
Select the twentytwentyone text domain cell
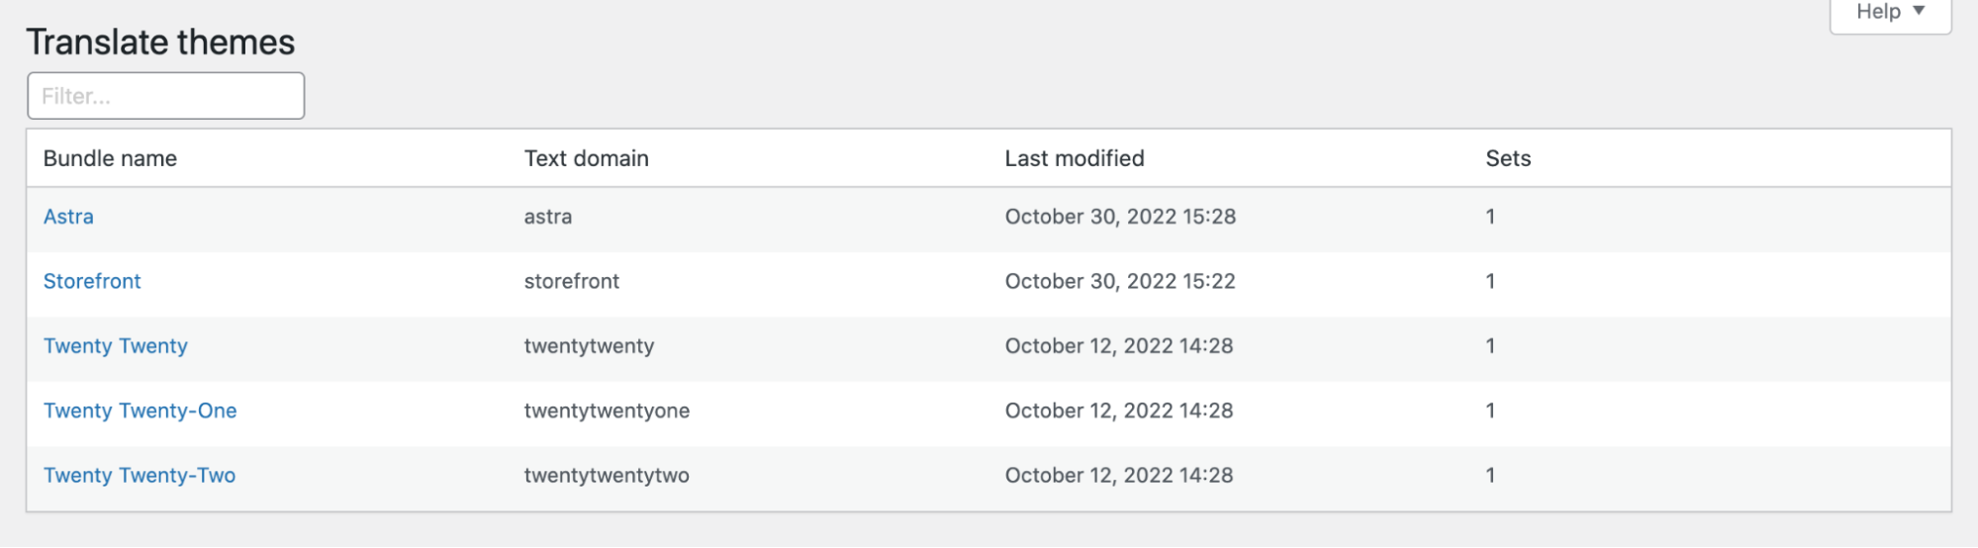[608, 411]
